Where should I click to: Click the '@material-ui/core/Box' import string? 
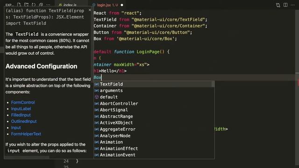[x=145, y=39]
